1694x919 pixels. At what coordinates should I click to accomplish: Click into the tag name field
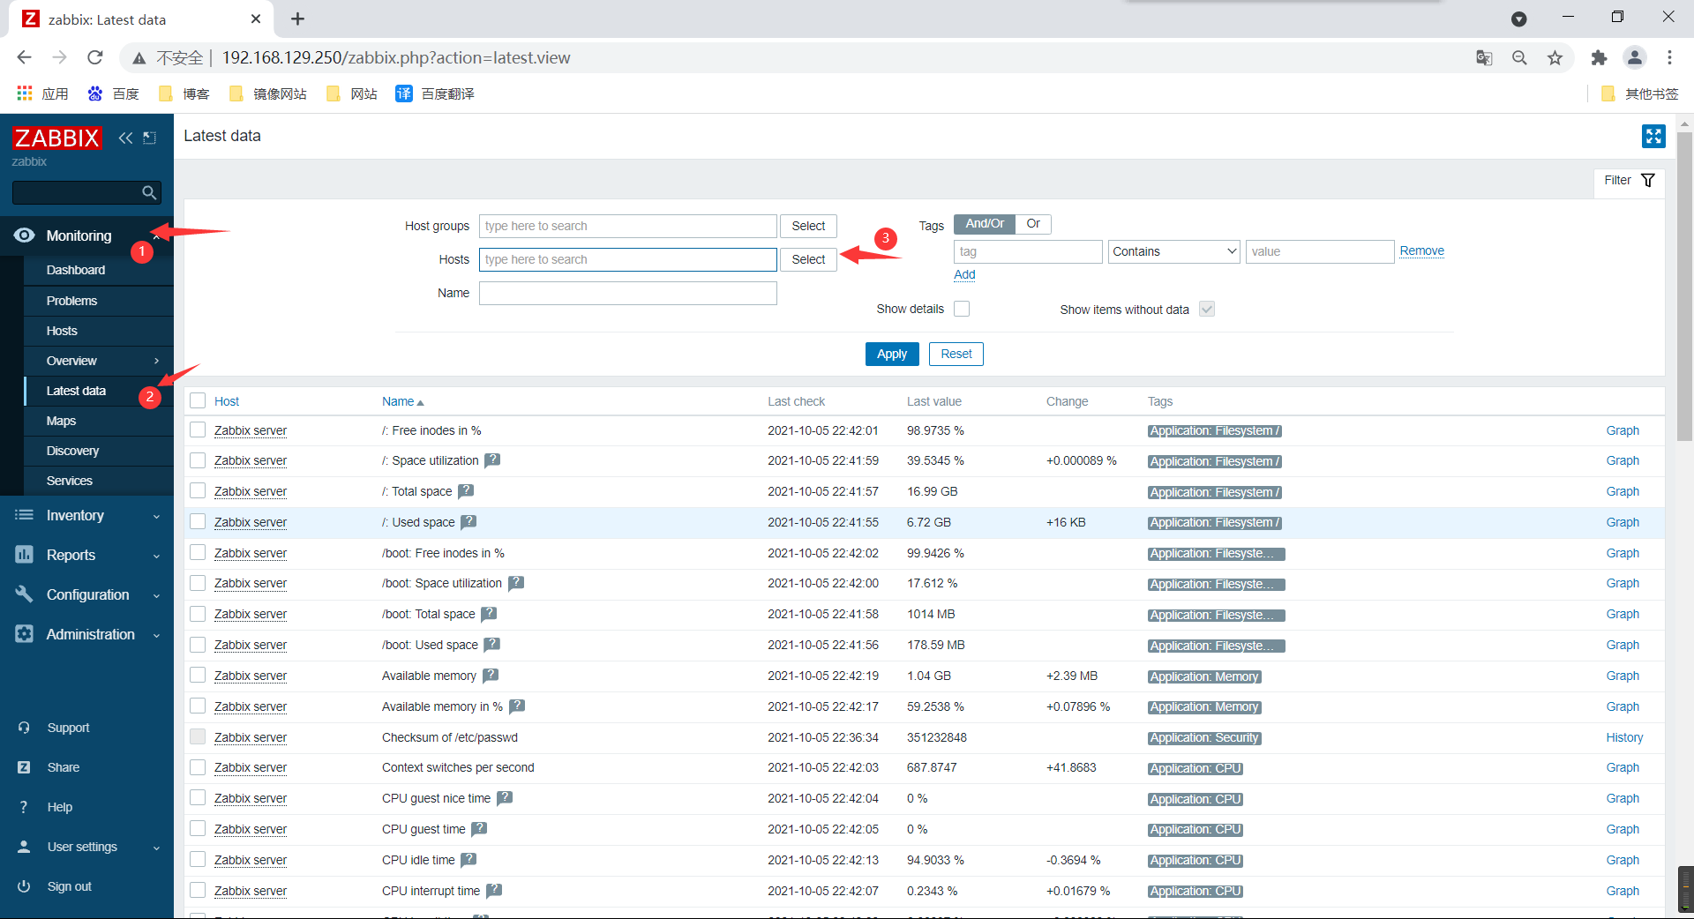1028,251
